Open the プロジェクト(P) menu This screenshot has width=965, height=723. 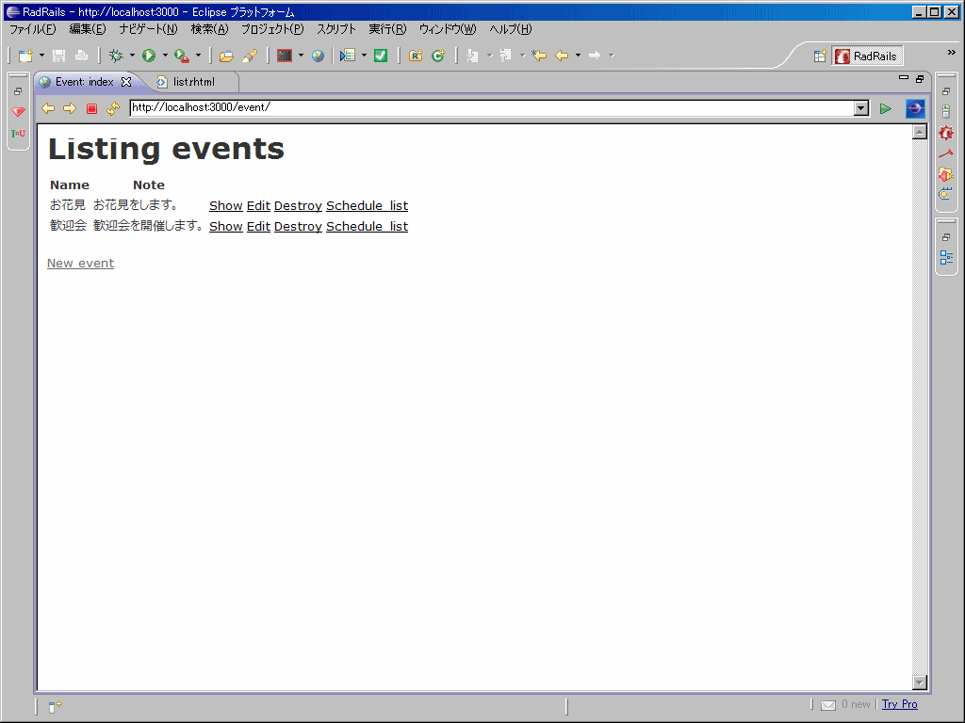272,29
